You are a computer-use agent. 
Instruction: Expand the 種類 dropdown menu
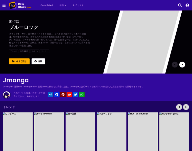63,5
